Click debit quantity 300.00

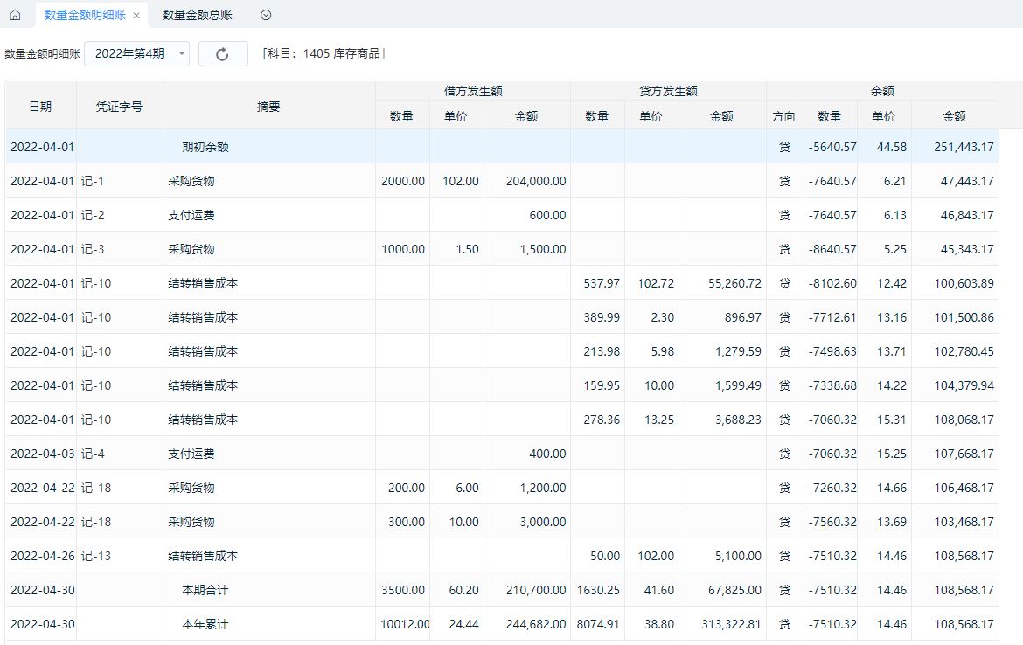pos(407,522)
